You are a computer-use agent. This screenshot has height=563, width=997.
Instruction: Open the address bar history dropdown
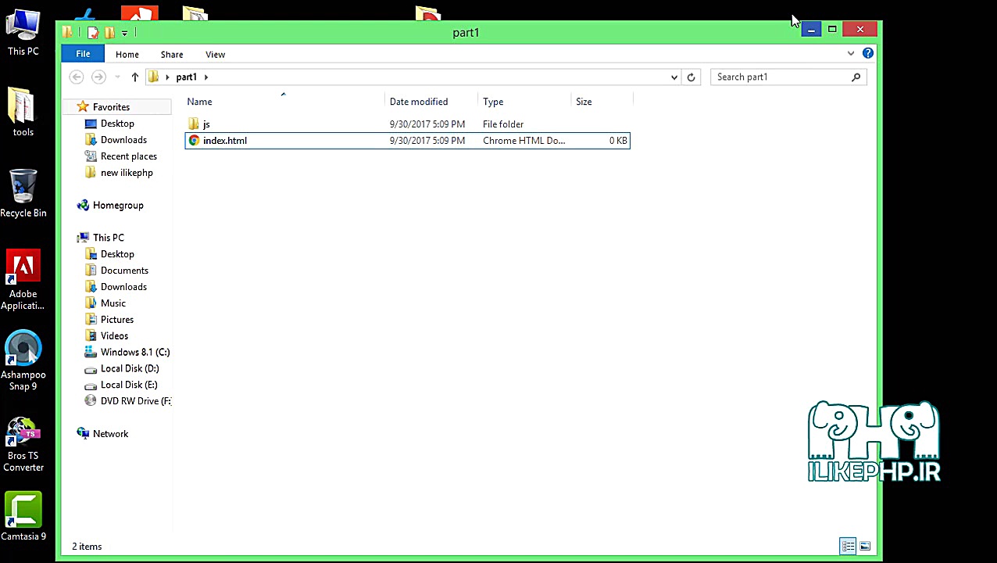click(674, 77)
